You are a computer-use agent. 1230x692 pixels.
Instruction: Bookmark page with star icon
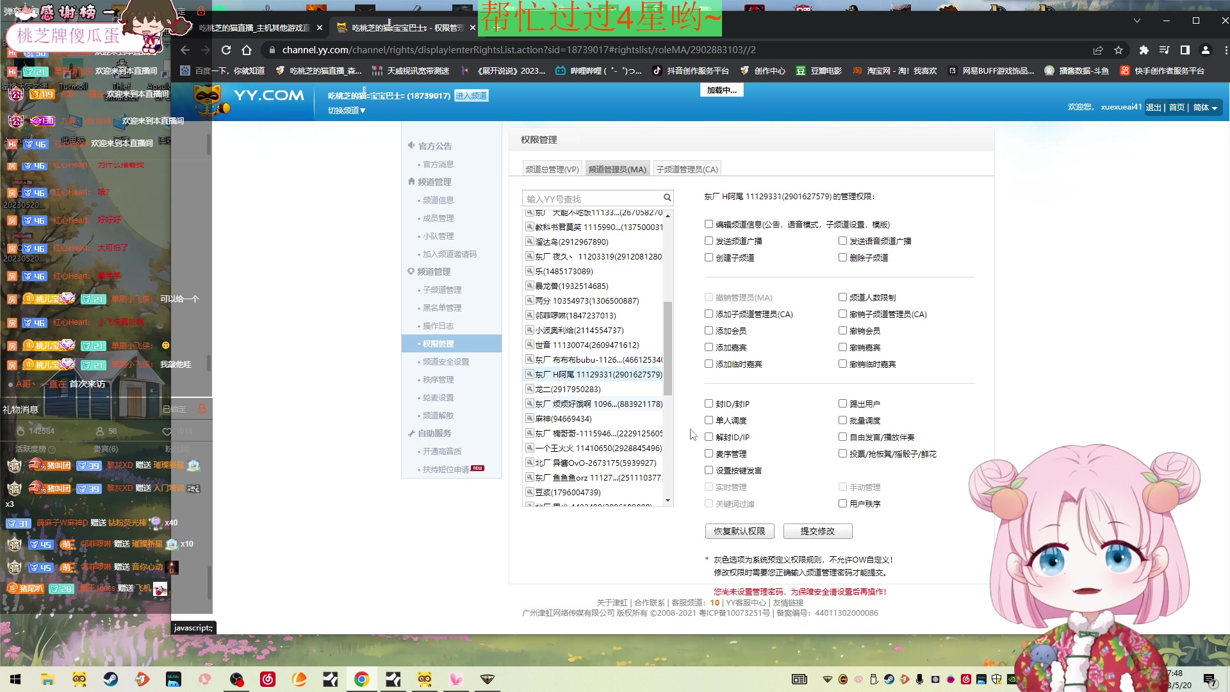pyautogui.click(x=1119, y=50)
